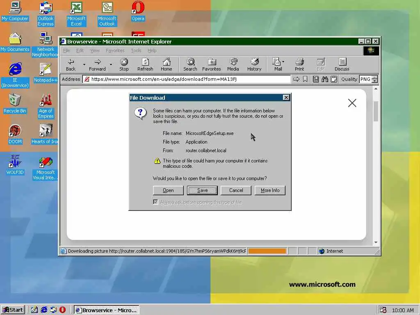Click the Quality decrease stepper arrow
The height and width of the screenshot is (315, 420).
coord(375,81)
